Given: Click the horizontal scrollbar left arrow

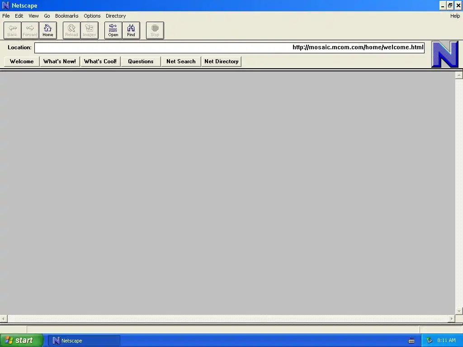Looking at the screenshot, I should click(x=4, y=319).
